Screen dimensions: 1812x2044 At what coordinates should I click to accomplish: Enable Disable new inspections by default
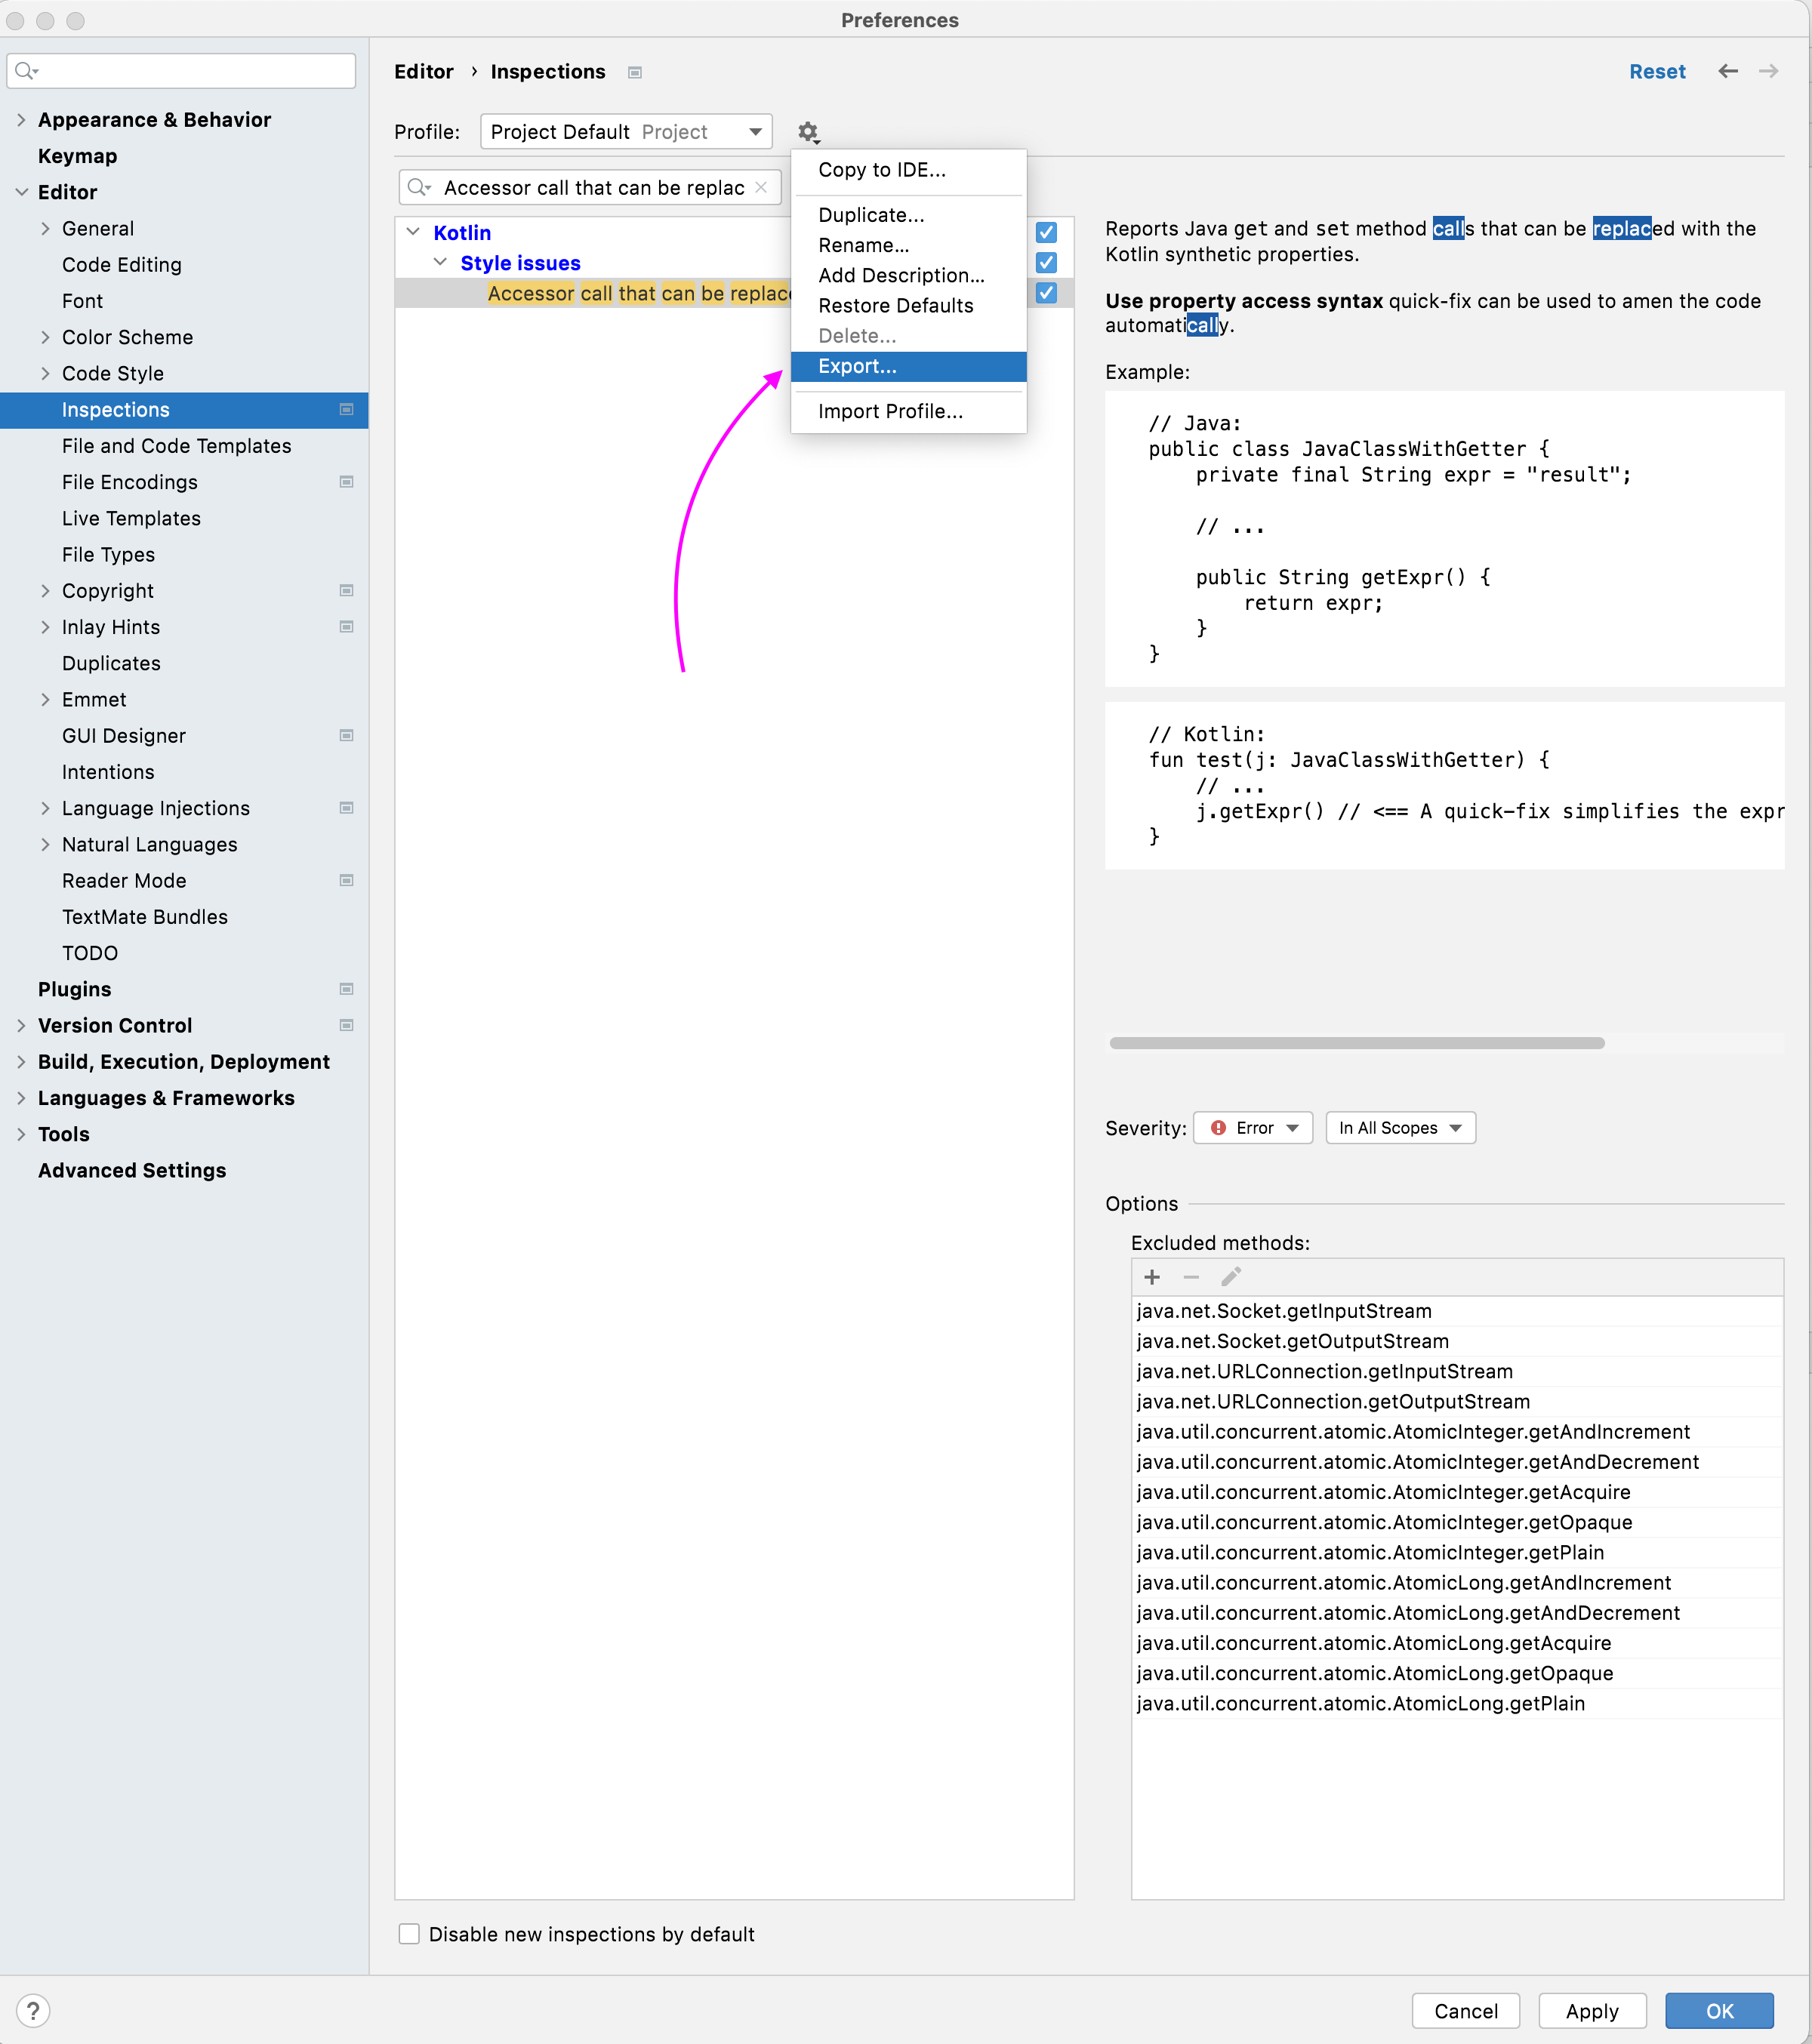point(409,1934)
